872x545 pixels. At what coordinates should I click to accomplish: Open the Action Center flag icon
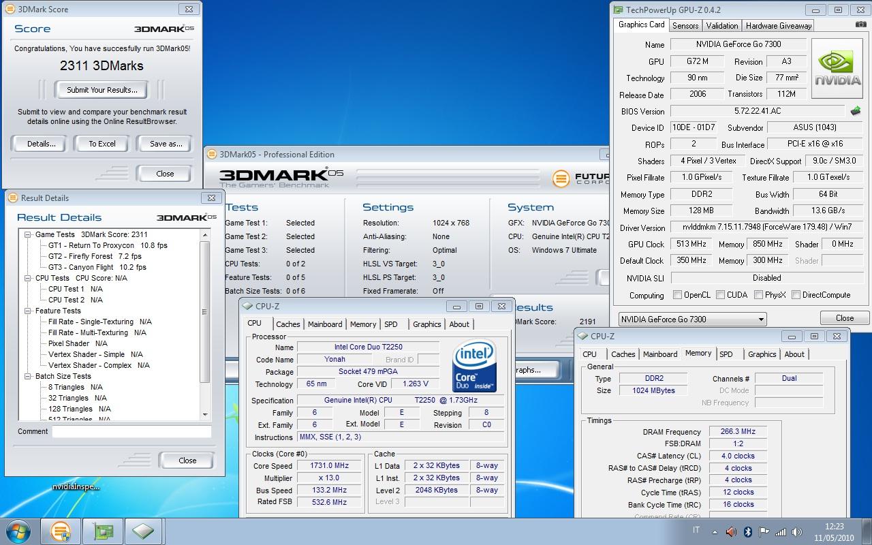coord(764,532)
